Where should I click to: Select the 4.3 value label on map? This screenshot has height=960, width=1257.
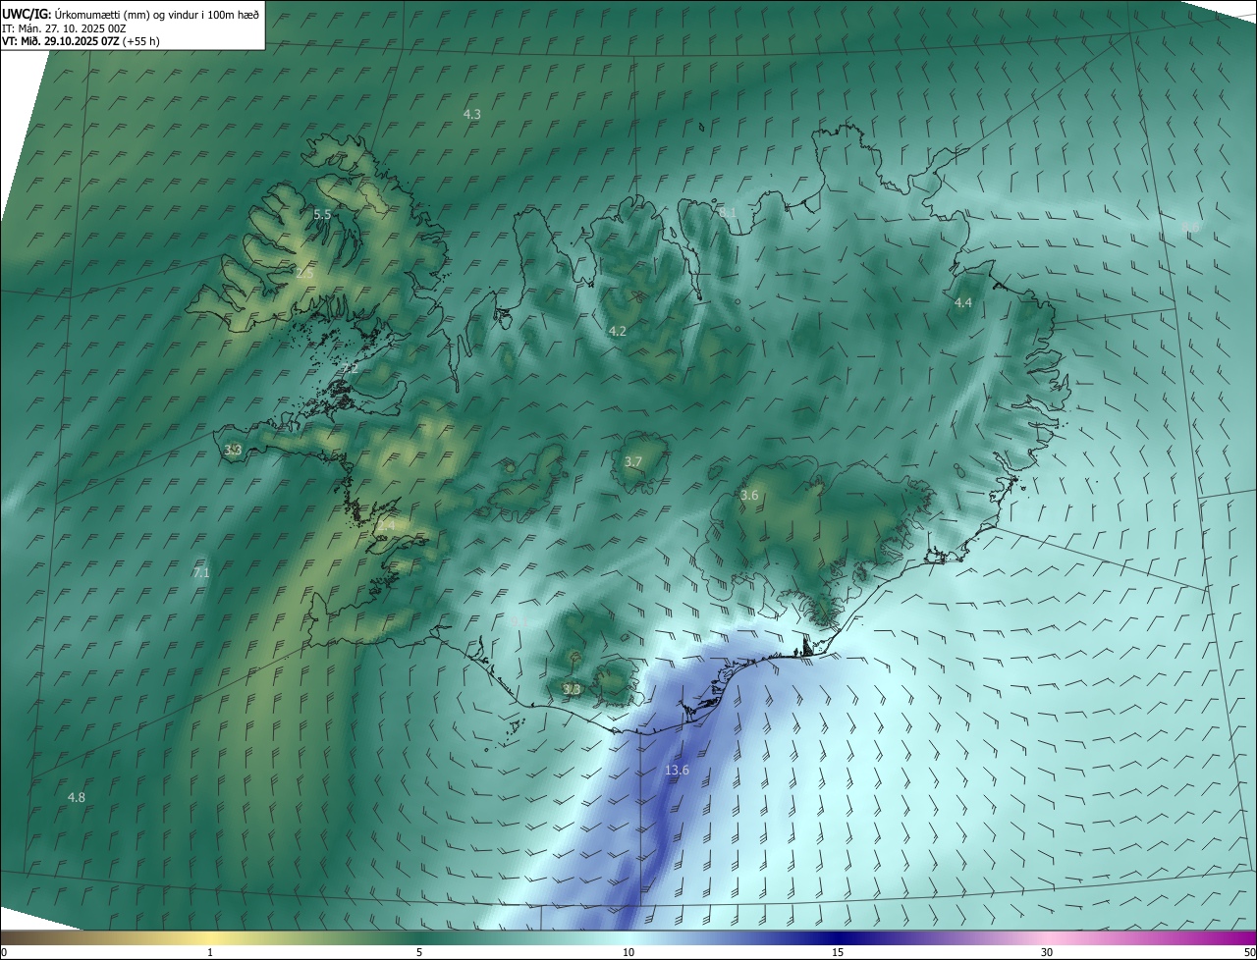coord(472,114)
